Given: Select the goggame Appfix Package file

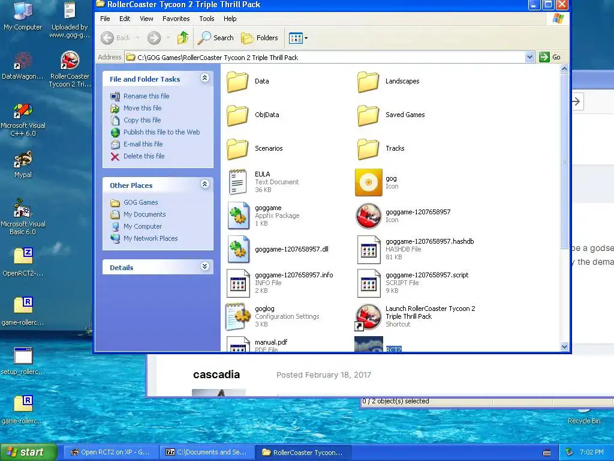Looking at the screenshot, I should point(263,215).
